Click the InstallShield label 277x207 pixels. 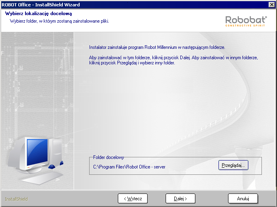16,199
